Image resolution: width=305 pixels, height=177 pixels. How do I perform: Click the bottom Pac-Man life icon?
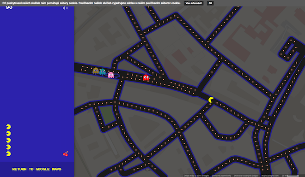(x=8, y=153)
